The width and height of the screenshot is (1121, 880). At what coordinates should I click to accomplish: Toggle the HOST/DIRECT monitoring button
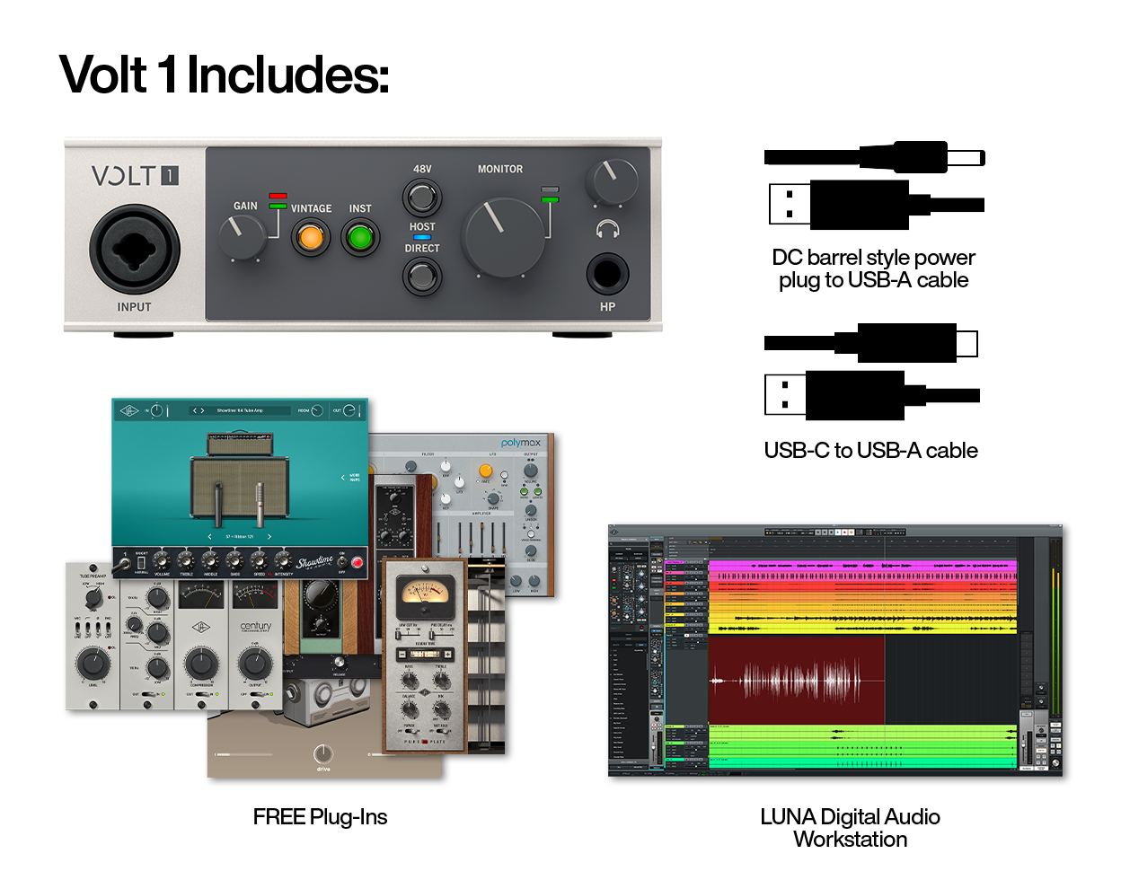[422, 277]
